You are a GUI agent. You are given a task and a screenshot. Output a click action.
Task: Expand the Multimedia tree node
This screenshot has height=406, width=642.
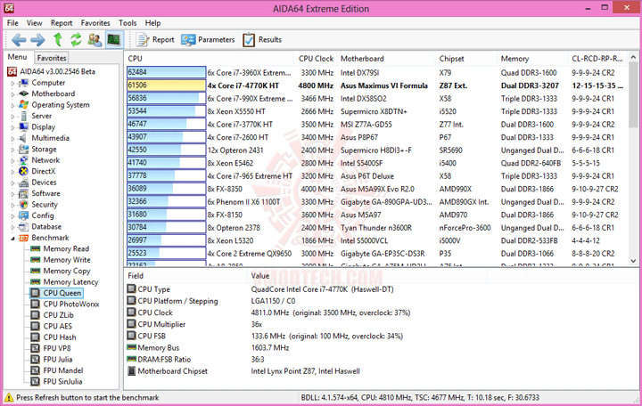12,138
